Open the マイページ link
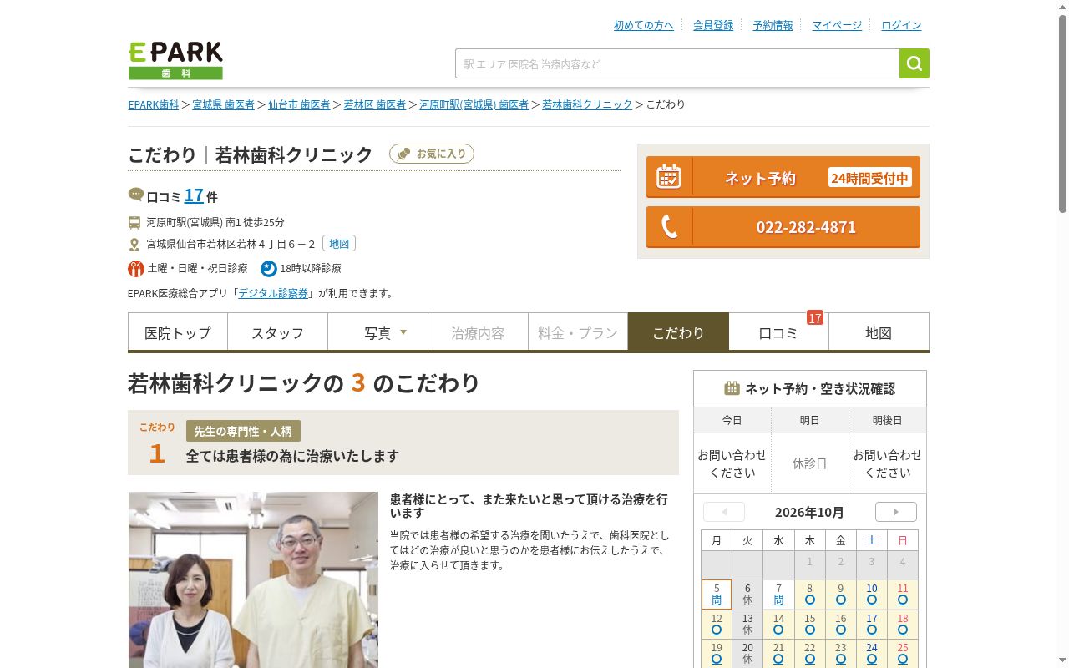 tap(837, 25)
